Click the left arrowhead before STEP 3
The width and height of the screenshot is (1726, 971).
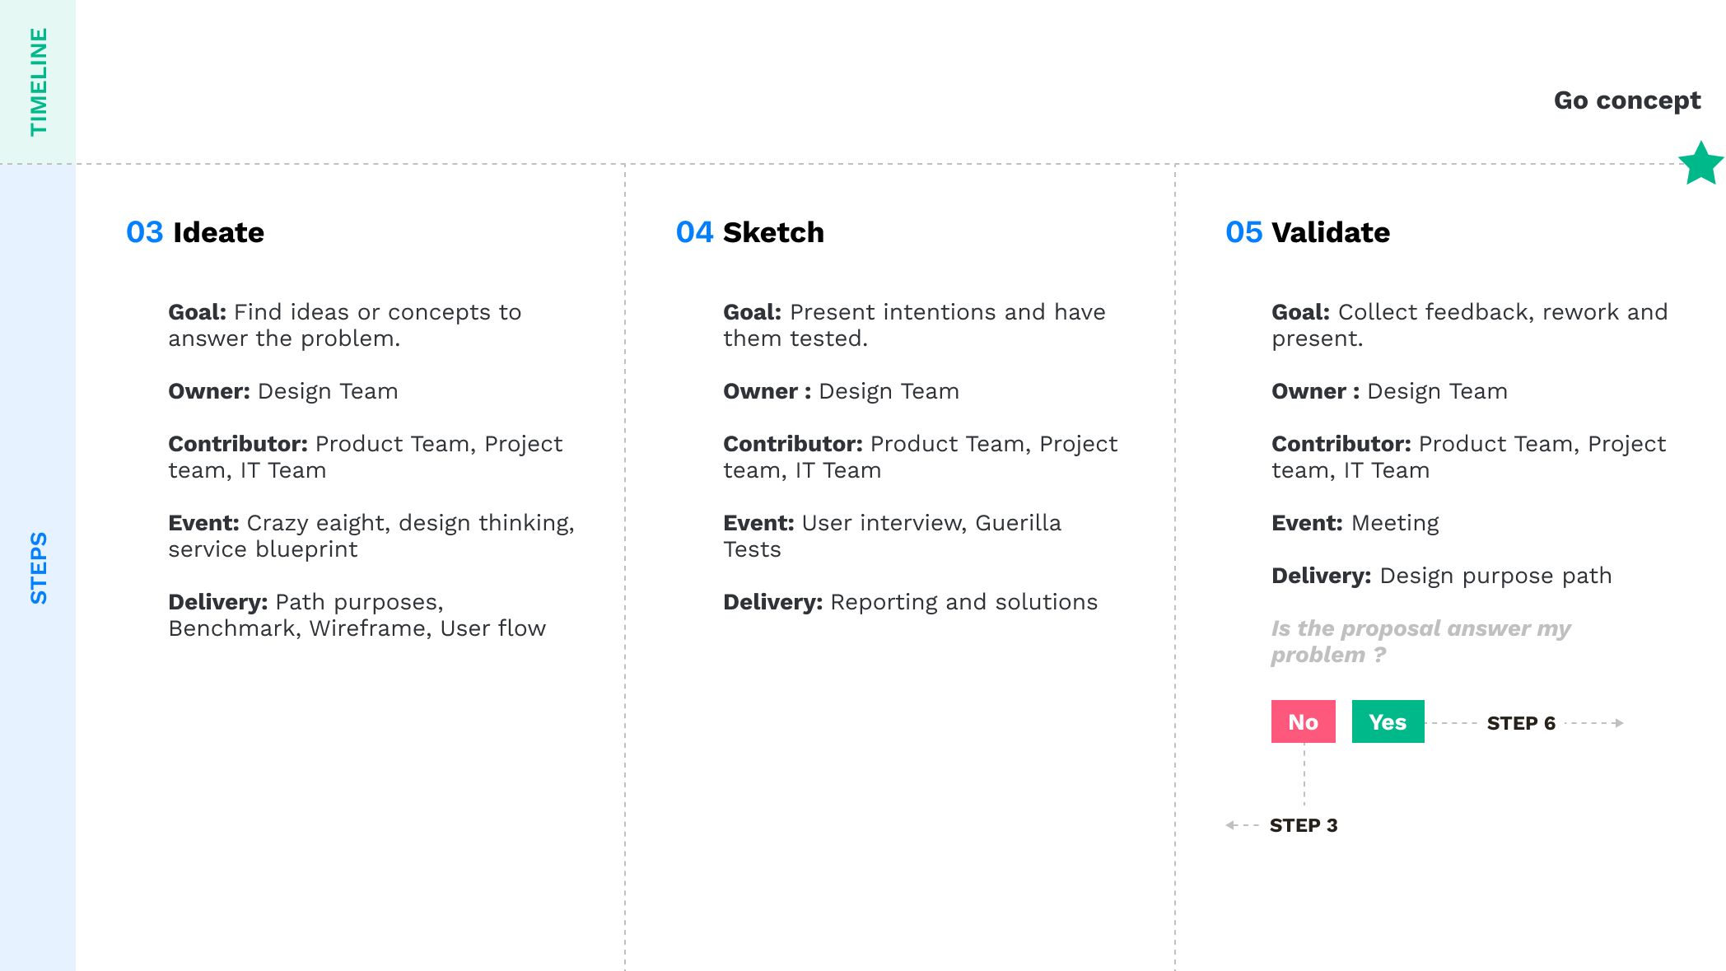(x=1230, y=825)
